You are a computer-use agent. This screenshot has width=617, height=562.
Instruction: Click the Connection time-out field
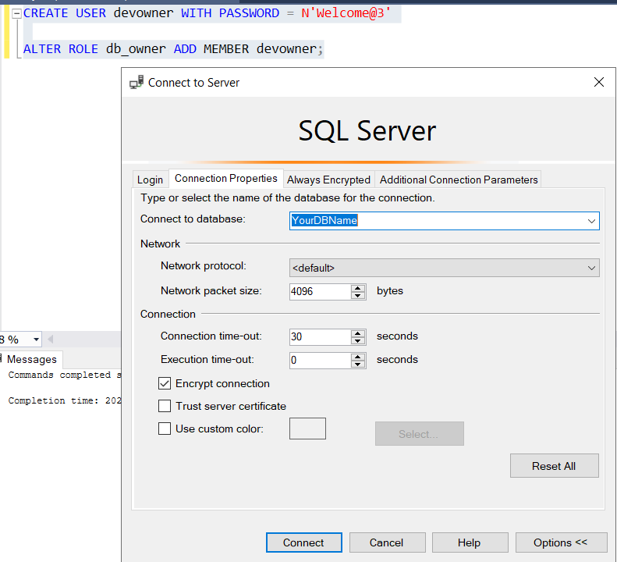coord(320,336)
